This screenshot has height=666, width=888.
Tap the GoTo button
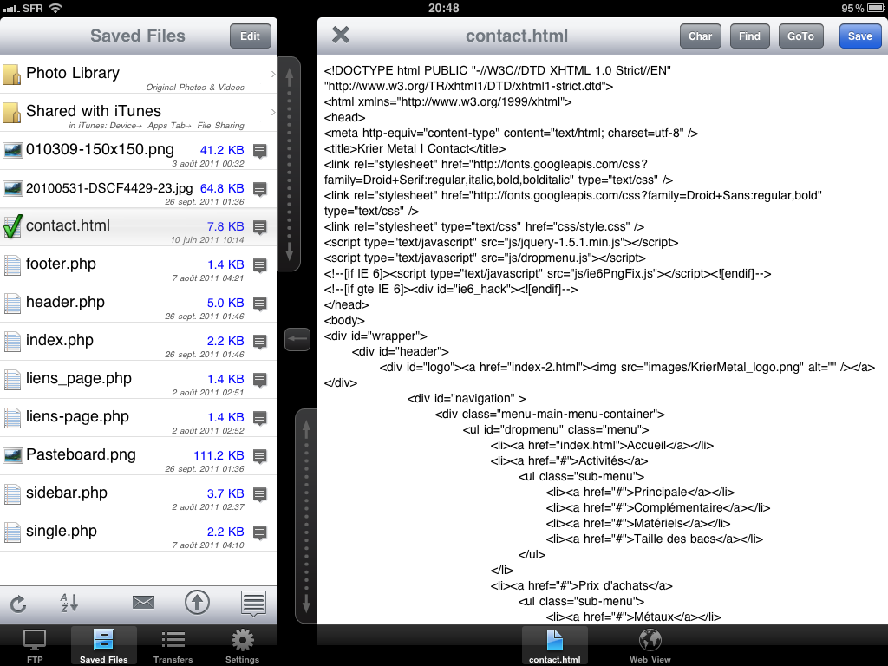tap(800, 36)
